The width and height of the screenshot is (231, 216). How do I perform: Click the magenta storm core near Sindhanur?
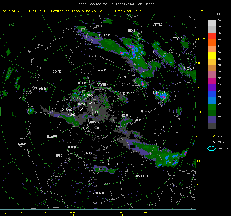pos(164,97)
